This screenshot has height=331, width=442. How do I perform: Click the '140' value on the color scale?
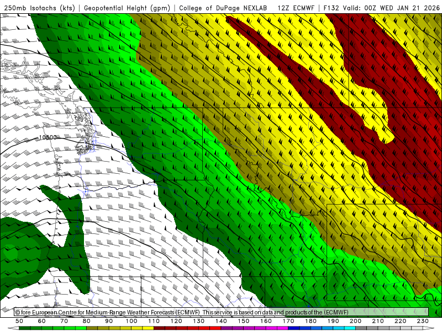[x=221, y=321]
